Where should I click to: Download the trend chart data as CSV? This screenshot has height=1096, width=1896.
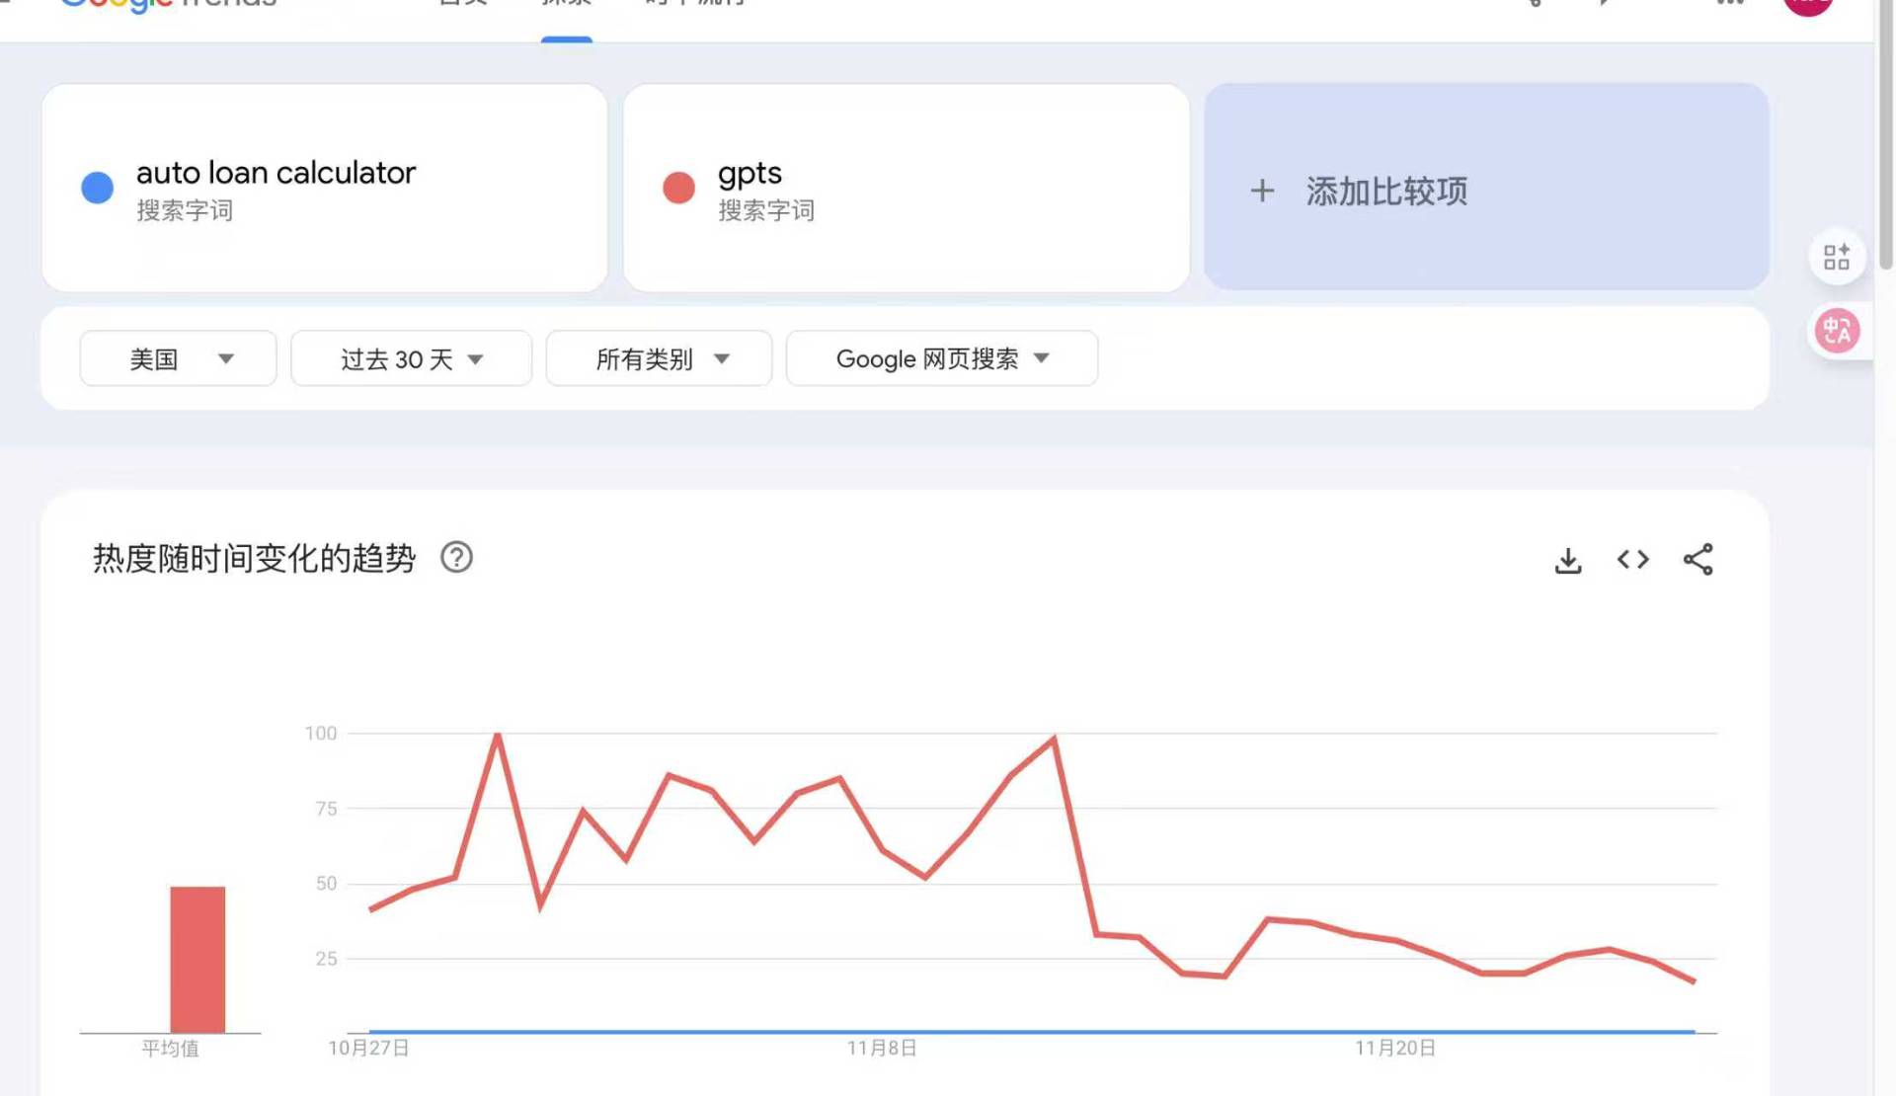(x=1568, y=560)
